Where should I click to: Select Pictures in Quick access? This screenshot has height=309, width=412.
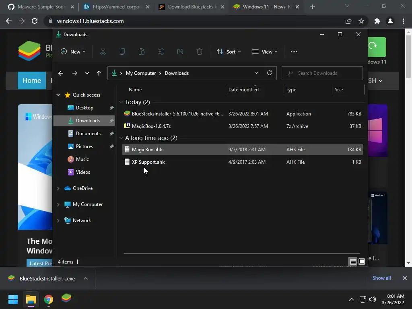point(84,146)
